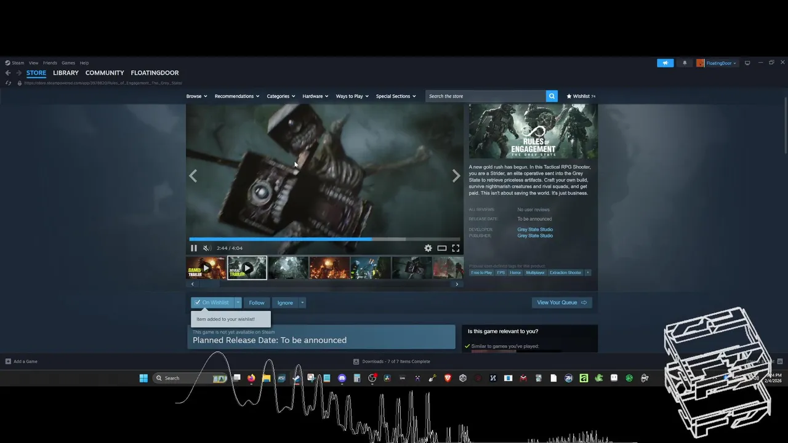Screen dimensions: 788x443
Task: Open the Multiplayer tag
Action: pos(535,273)
